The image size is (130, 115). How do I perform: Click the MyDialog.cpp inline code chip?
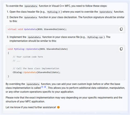95,37
